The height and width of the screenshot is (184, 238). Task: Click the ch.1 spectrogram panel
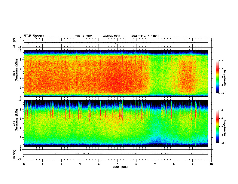click(116, 73)
